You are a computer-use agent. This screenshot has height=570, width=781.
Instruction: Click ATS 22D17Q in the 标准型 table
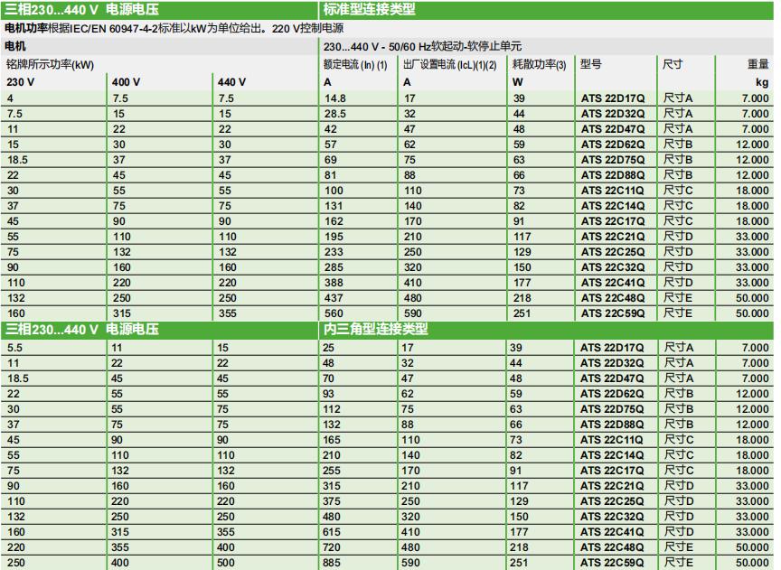click(613, 98)
